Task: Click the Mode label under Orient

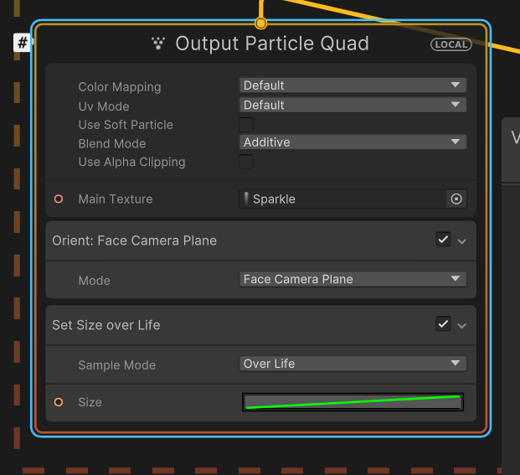Action: [94, 281]
